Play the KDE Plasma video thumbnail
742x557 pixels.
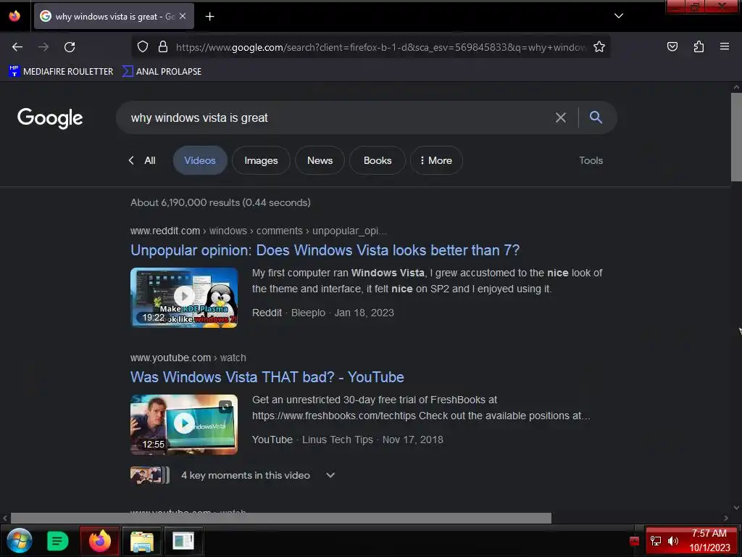coord(184,297)
